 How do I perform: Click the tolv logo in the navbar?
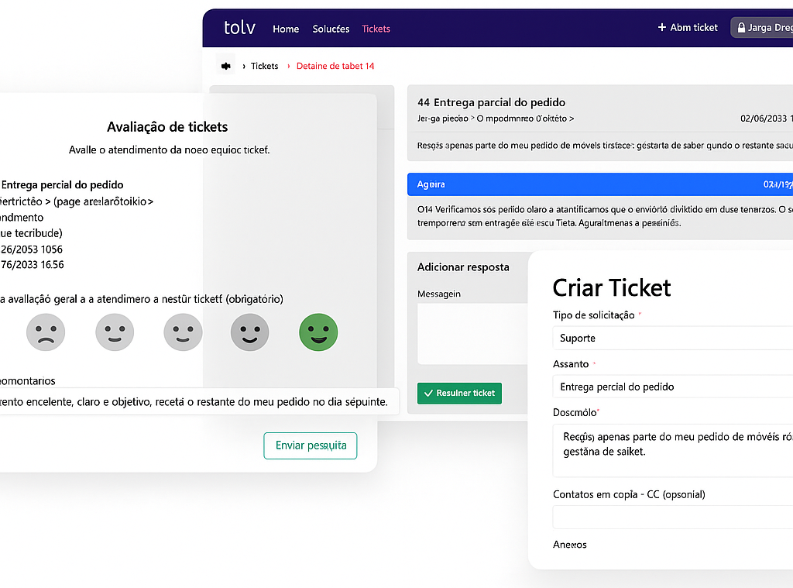(239, 28)
